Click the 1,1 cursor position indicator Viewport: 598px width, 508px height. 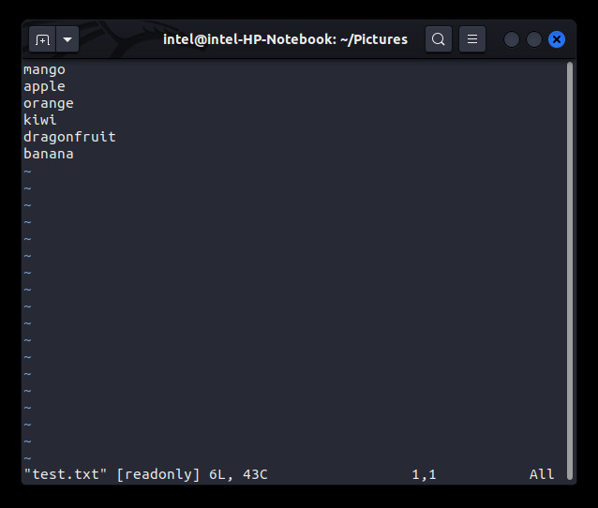coord(424,474)
